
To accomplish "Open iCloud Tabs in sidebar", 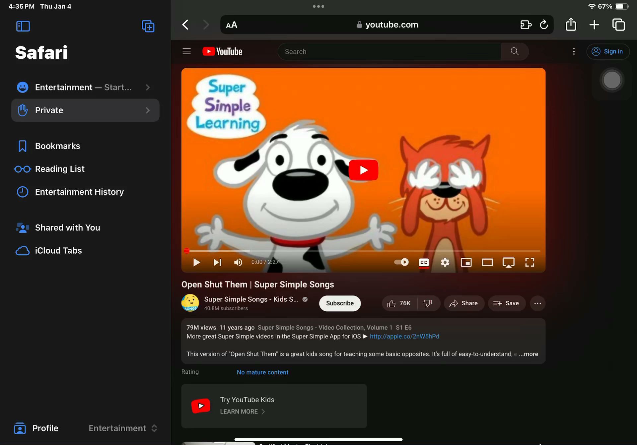I will pos(58,250).
